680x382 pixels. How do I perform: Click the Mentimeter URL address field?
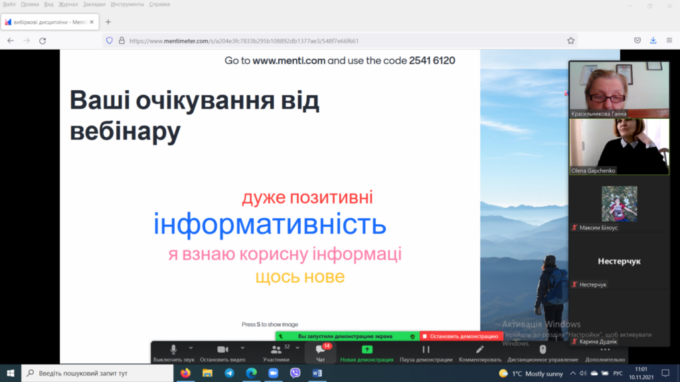(332, 40)
